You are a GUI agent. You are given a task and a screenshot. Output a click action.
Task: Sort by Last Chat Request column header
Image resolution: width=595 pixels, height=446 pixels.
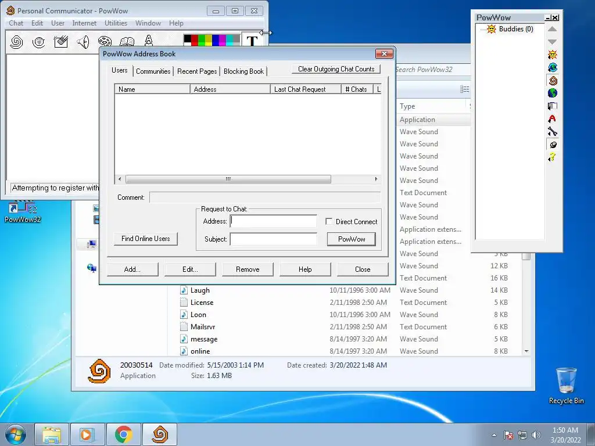pyautogui.click(x=306, y=89)
